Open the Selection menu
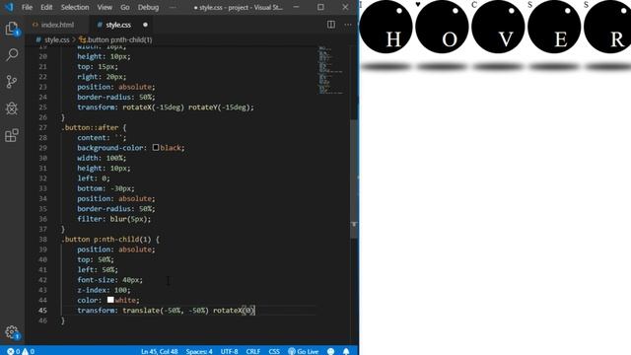The width and height of the screenshot is (631, 355). (75, 7)
